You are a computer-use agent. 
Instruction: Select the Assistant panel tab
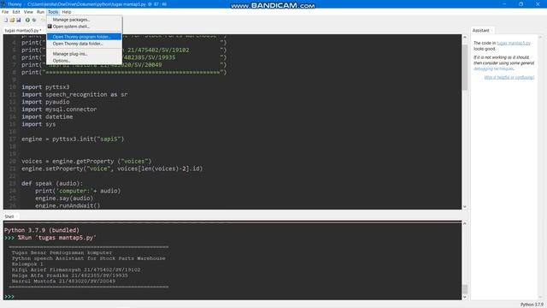pyautogui.click(x=480, y=31)
